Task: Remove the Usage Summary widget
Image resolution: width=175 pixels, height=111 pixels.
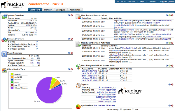Action: point(72,53)
